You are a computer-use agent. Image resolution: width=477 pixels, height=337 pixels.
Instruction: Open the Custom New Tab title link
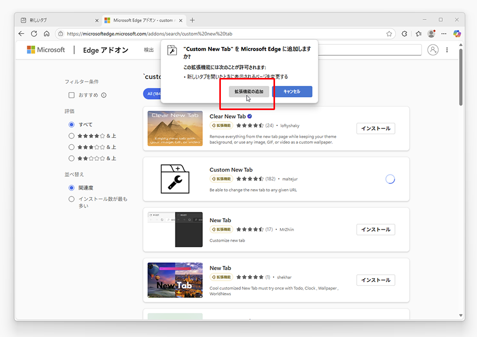point(231,170)
